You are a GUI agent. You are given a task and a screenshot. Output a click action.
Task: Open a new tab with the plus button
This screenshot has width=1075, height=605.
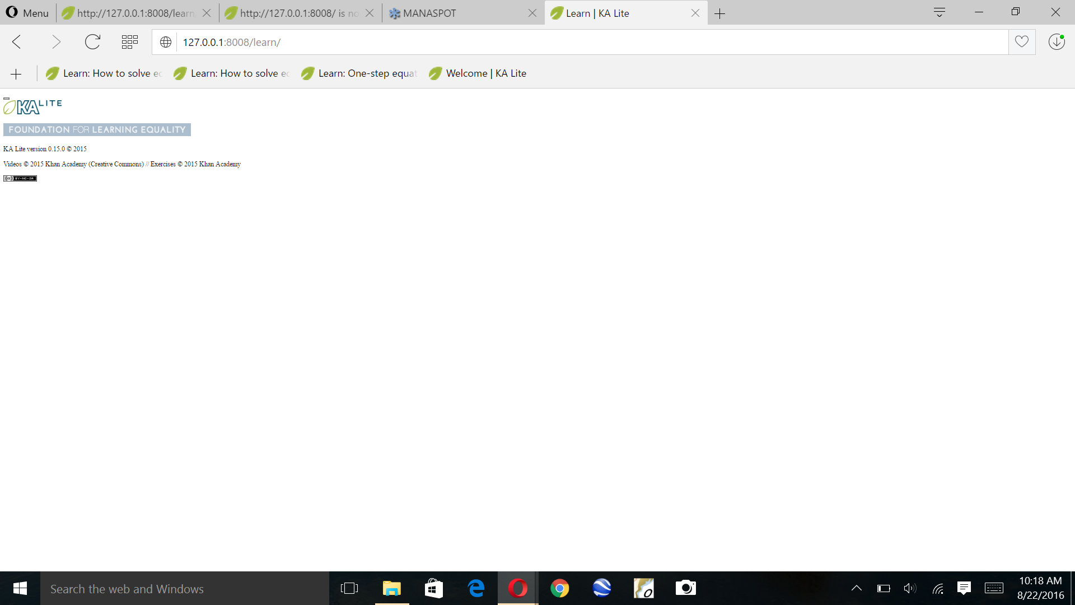[x=720, y=13]
